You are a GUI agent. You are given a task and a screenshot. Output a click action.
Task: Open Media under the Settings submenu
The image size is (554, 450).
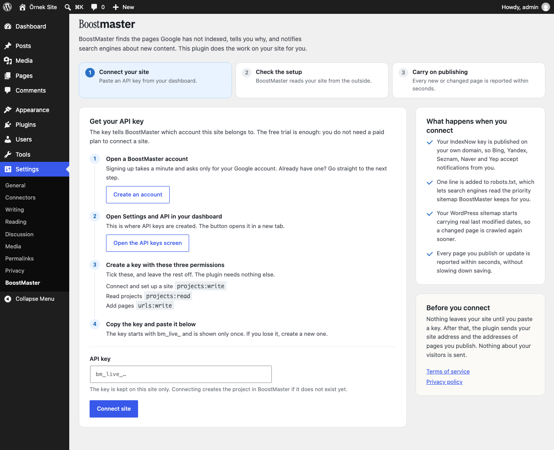(x=35, y=246)
